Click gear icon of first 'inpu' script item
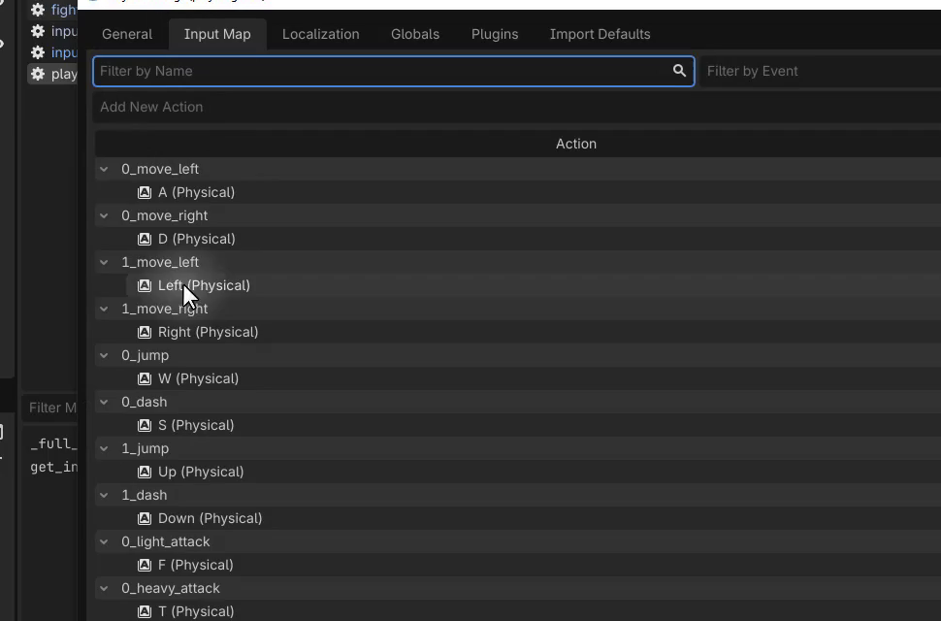This screenshot has width=941, height=621. (x=38, y=31)
